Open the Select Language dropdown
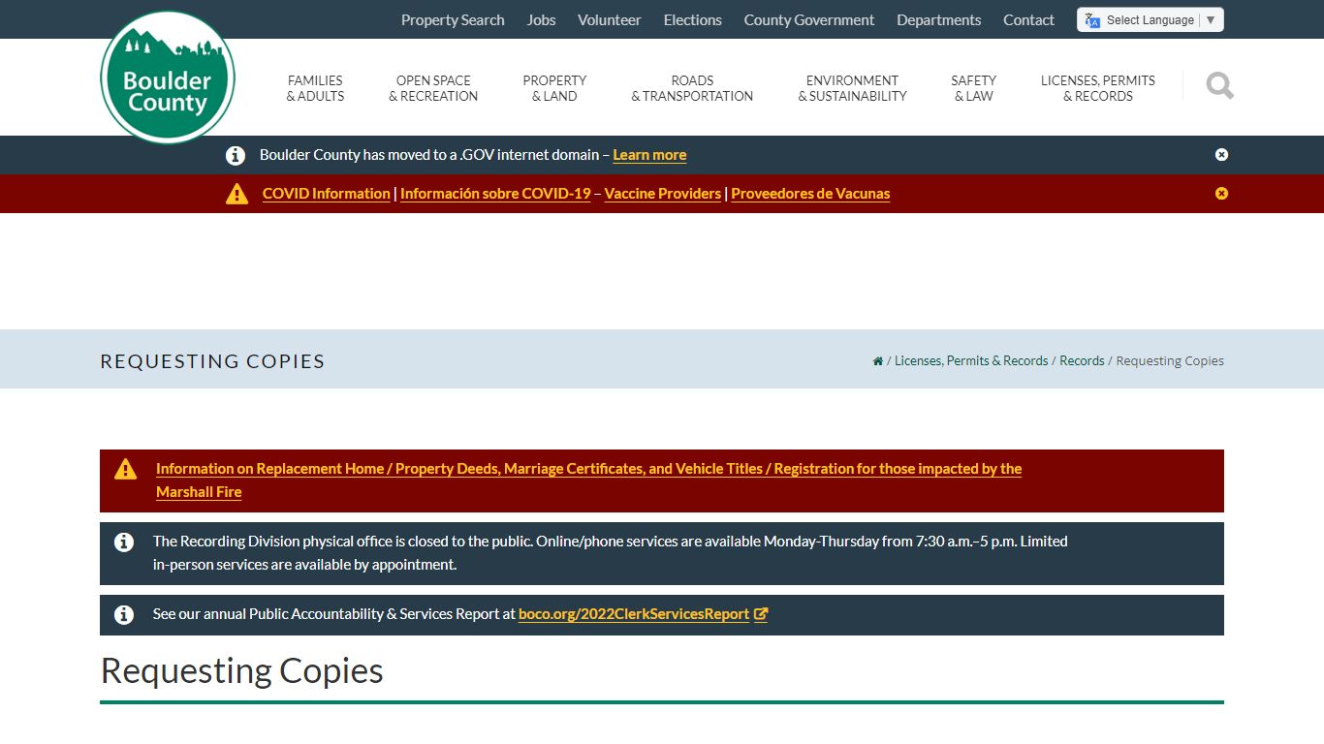 [1151, 20]
